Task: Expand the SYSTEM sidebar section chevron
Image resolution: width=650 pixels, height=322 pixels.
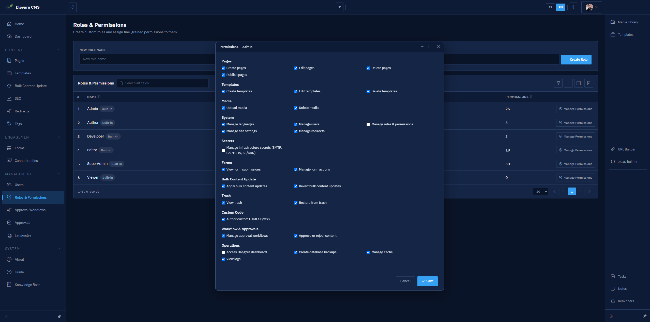Action: click(x=59, y=249)
